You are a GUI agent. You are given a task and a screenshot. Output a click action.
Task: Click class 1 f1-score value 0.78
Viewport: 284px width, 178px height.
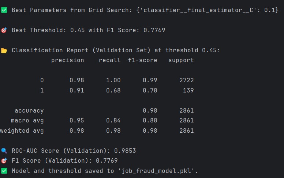point(150,90)
